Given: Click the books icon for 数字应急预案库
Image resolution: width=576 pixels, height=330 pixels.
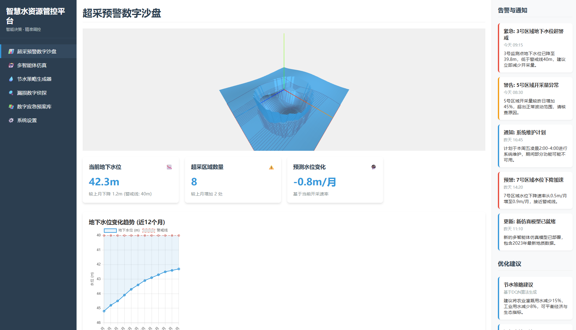Looking at the screenshot, I should (11, 106).
